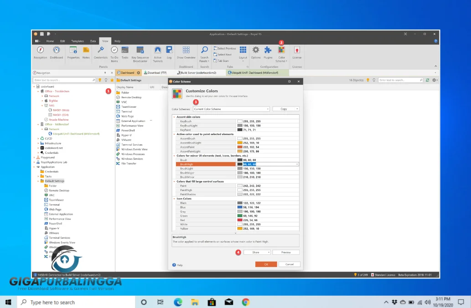Cancel the Color Scheme dialog
The width and height of the screenshot is (471, 308).
coord(290,264)
